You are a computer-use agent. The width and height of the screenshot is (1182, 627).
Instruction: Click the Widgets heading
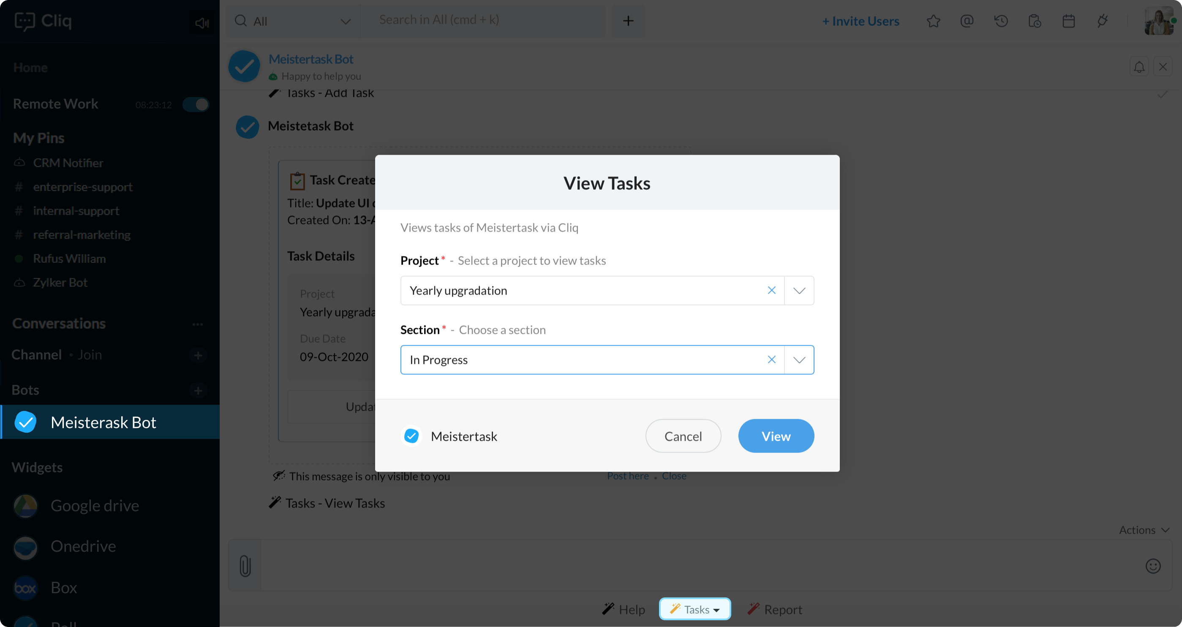coord(37,467)
